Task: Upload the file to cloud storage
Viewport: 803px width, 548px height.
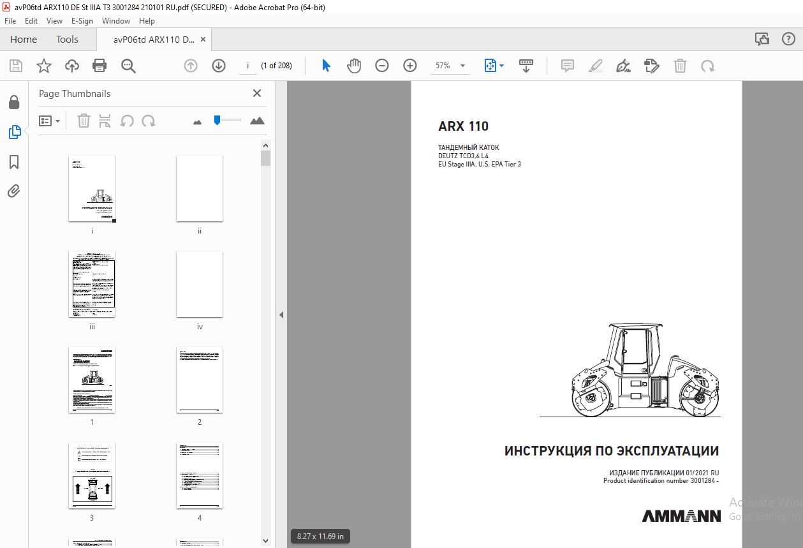Action: pos(72,66)
